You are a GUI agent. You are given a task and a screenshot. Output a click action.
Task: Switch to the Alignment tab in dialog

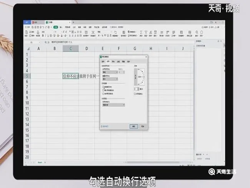[x=108, y=62]
